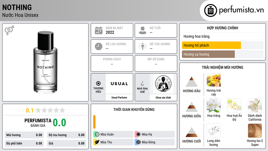The height and width of the screenshot is (151, 268).
Task: Click the Hương trái cây fruit thumbnail
Action: tap(214, 80)
